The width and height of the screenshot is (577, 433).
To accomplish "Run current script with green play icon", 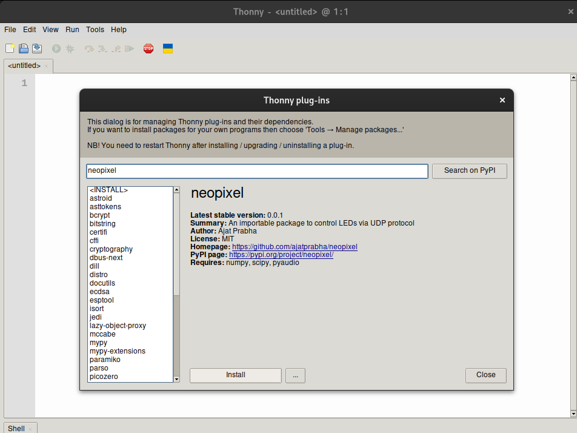I will 56,49.
